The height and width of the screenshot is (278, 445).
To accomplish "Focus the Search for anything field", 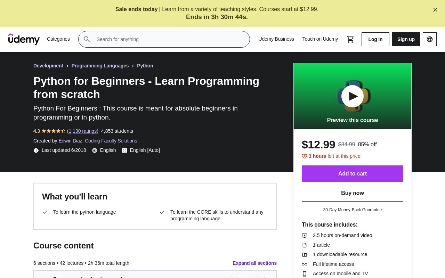I will (164, 39).
